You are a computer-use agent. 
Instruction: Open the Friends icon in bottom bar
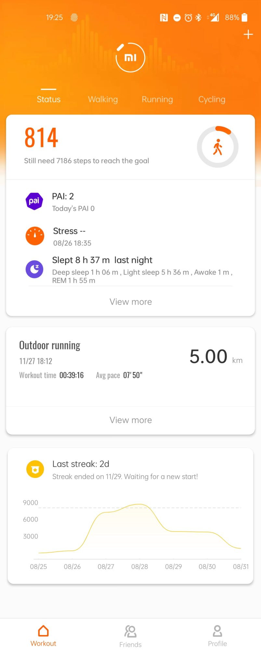pyautogui.click(x=130, y=632)
